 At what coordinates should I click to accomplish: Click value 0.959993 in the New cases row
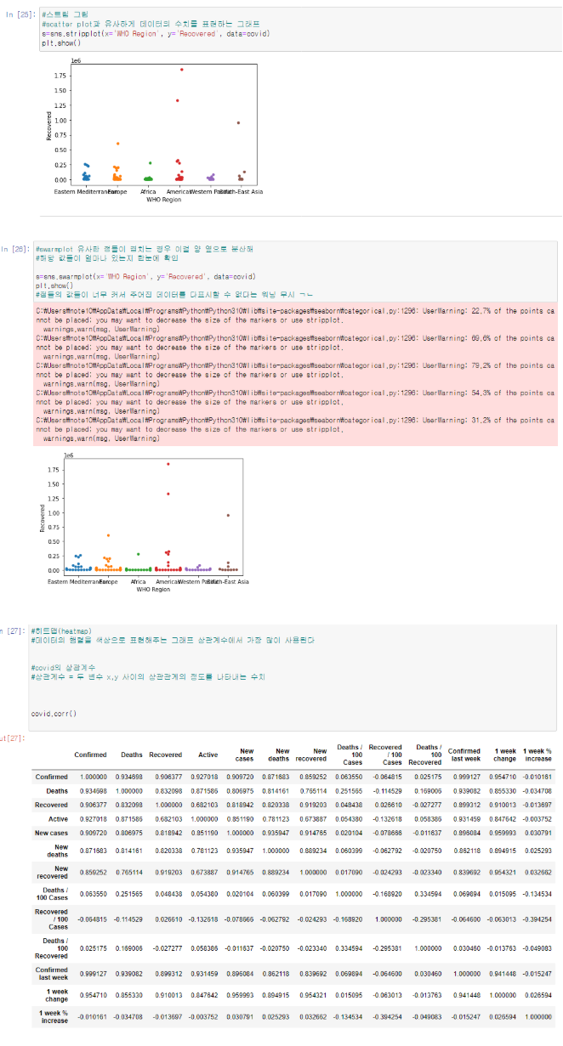[501, 832]
